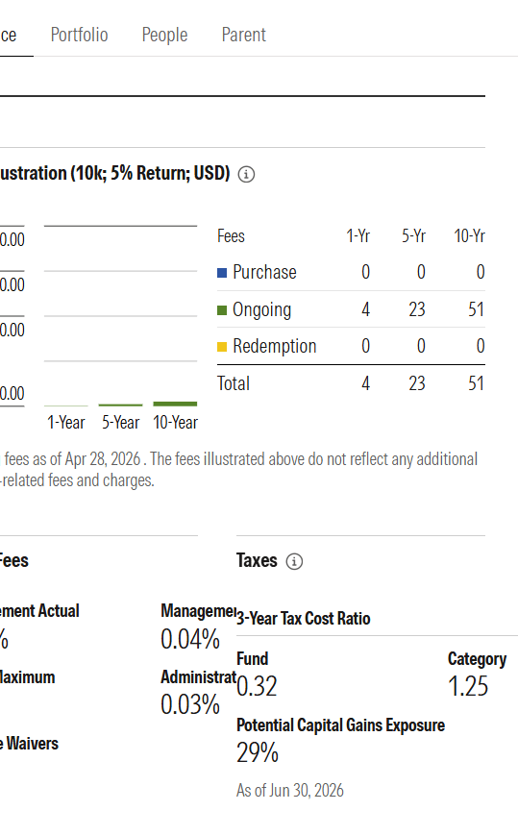
Task: Switch to the Portfolio tab
Action: click(x=80, y=36)
